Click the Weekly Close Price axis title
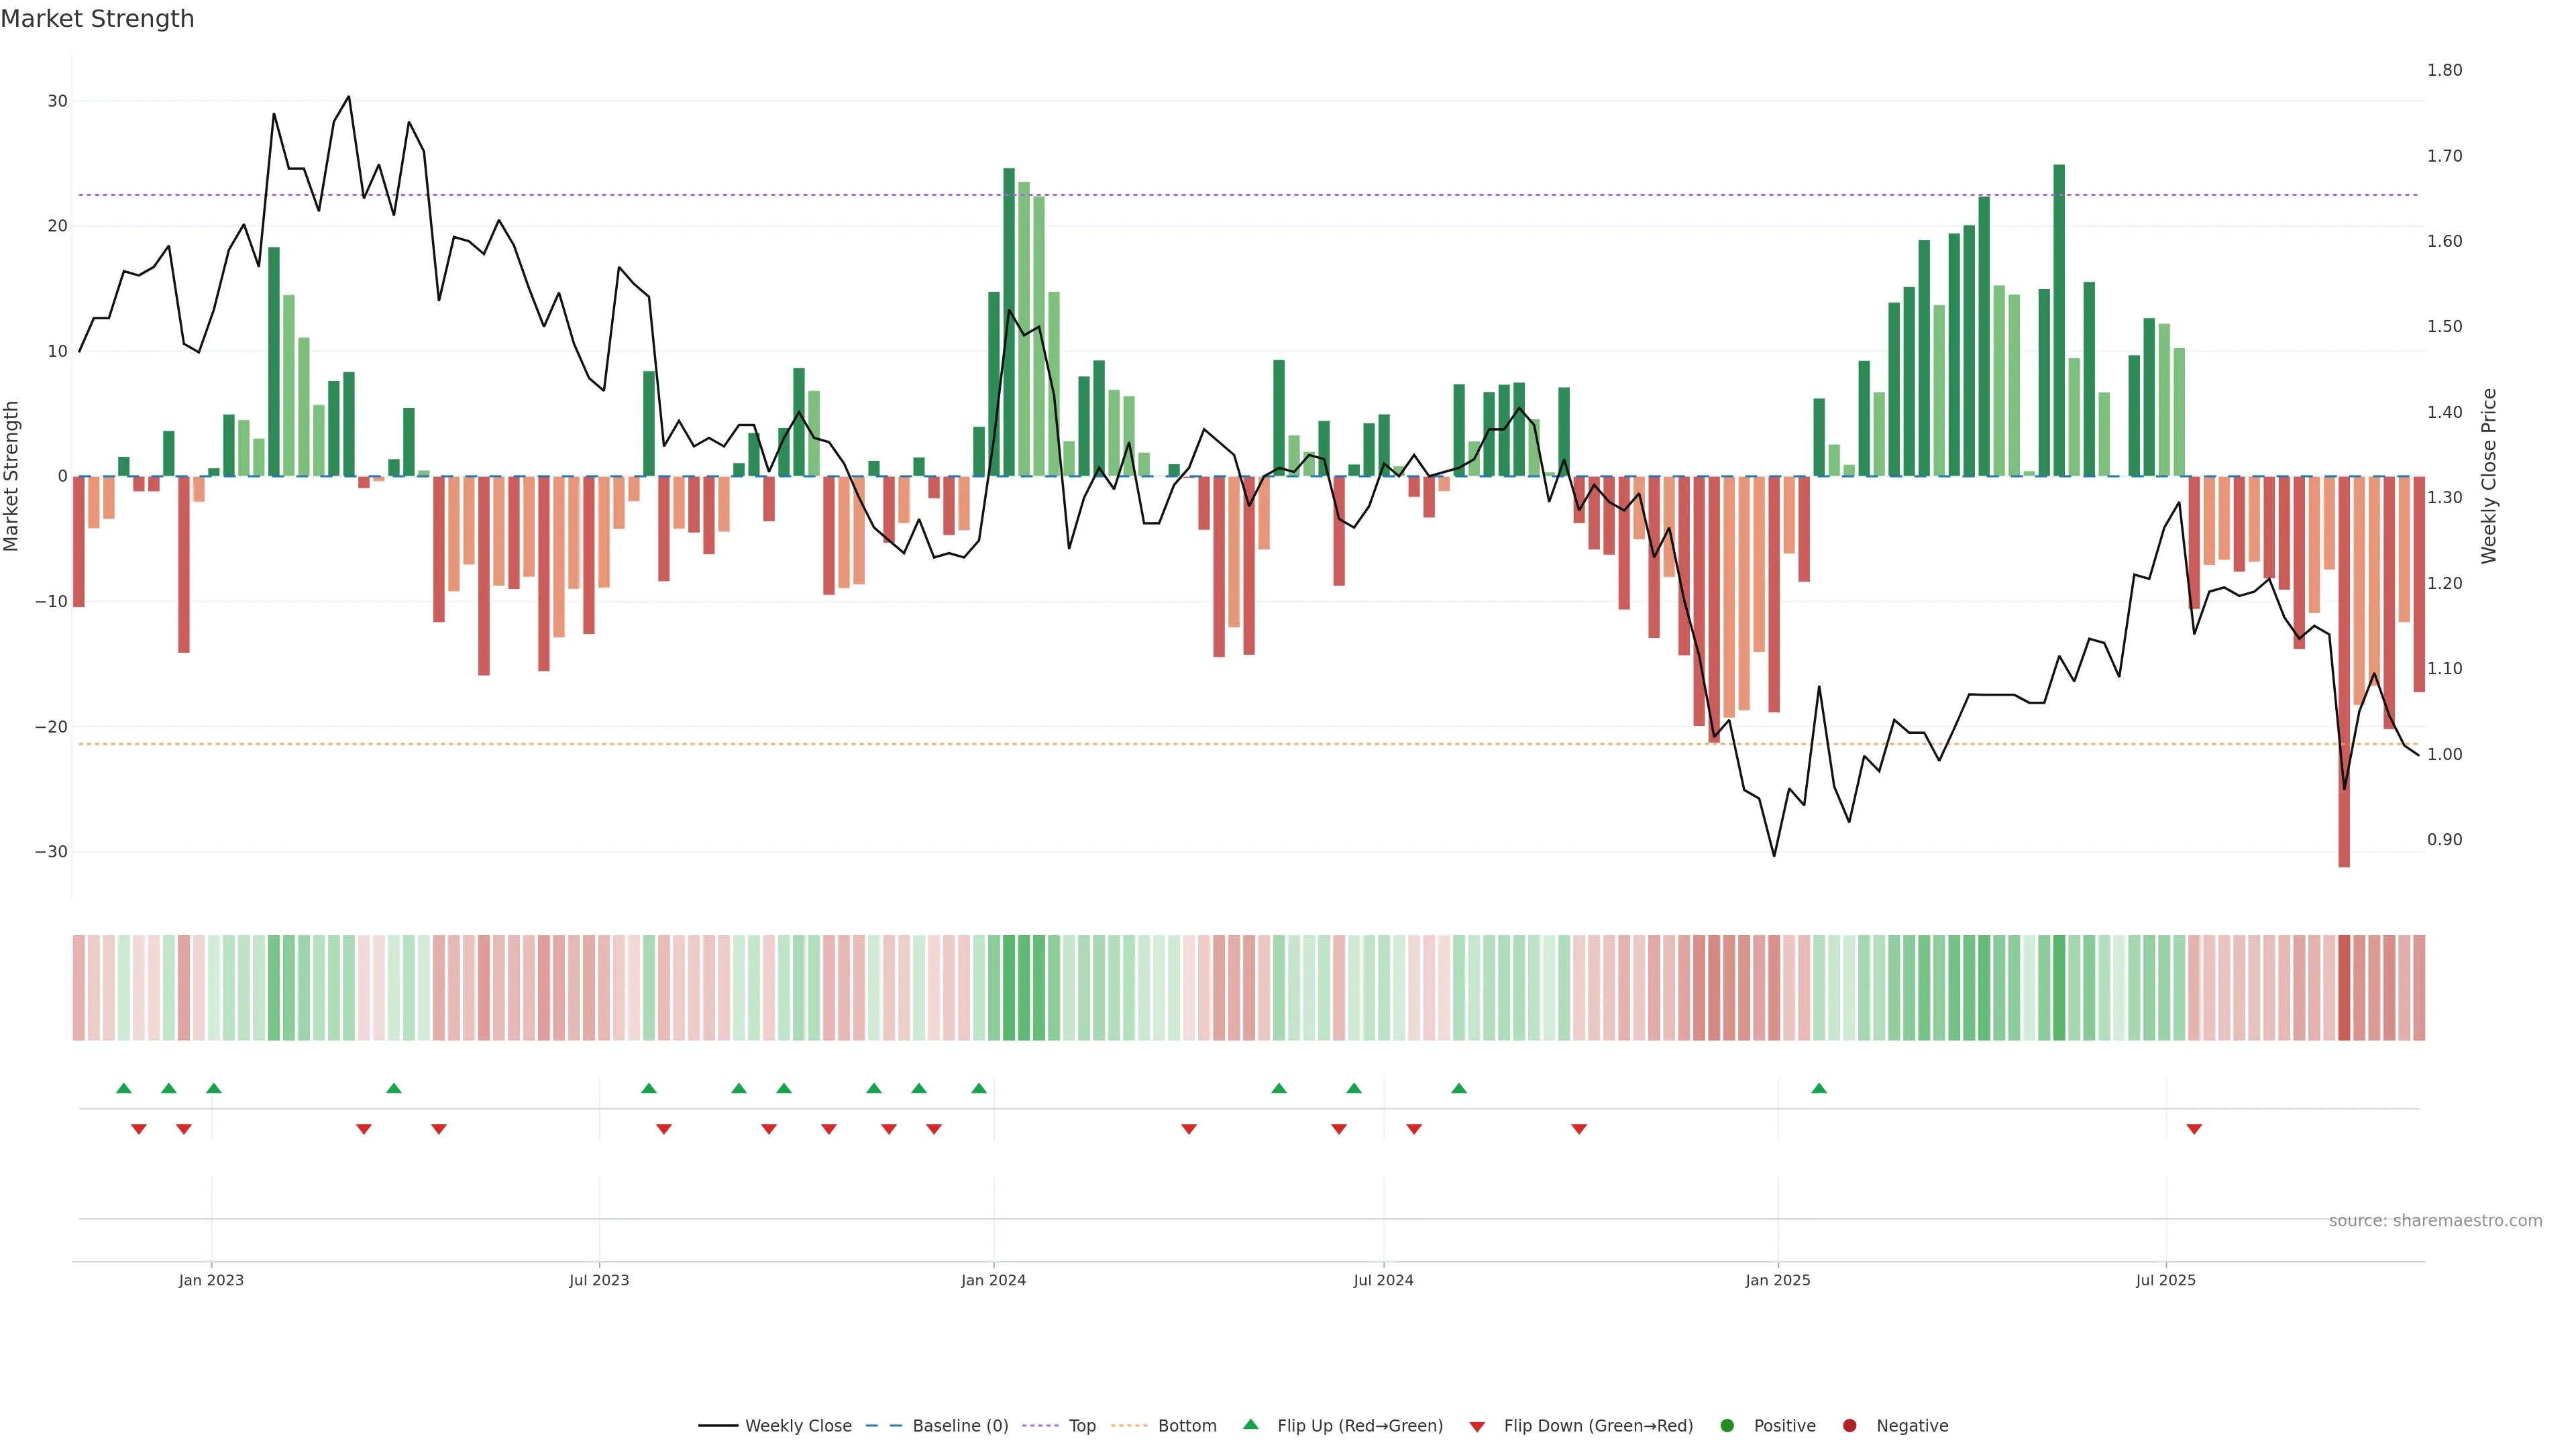The height and width of the screenshot is (1449, 2576). pos(2489,476)
